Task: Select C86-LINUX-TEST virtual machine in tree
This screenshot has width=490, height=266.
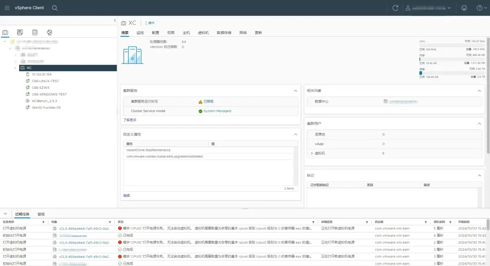Action: pyautogui.click(x=45, y=81)
